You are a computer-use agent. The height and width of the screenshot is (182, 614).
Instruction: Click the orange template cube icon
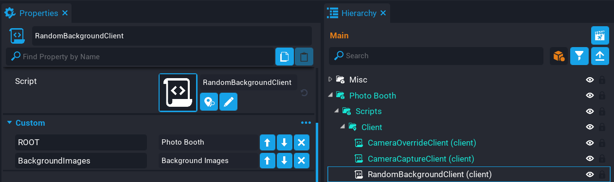click(559, 56)
